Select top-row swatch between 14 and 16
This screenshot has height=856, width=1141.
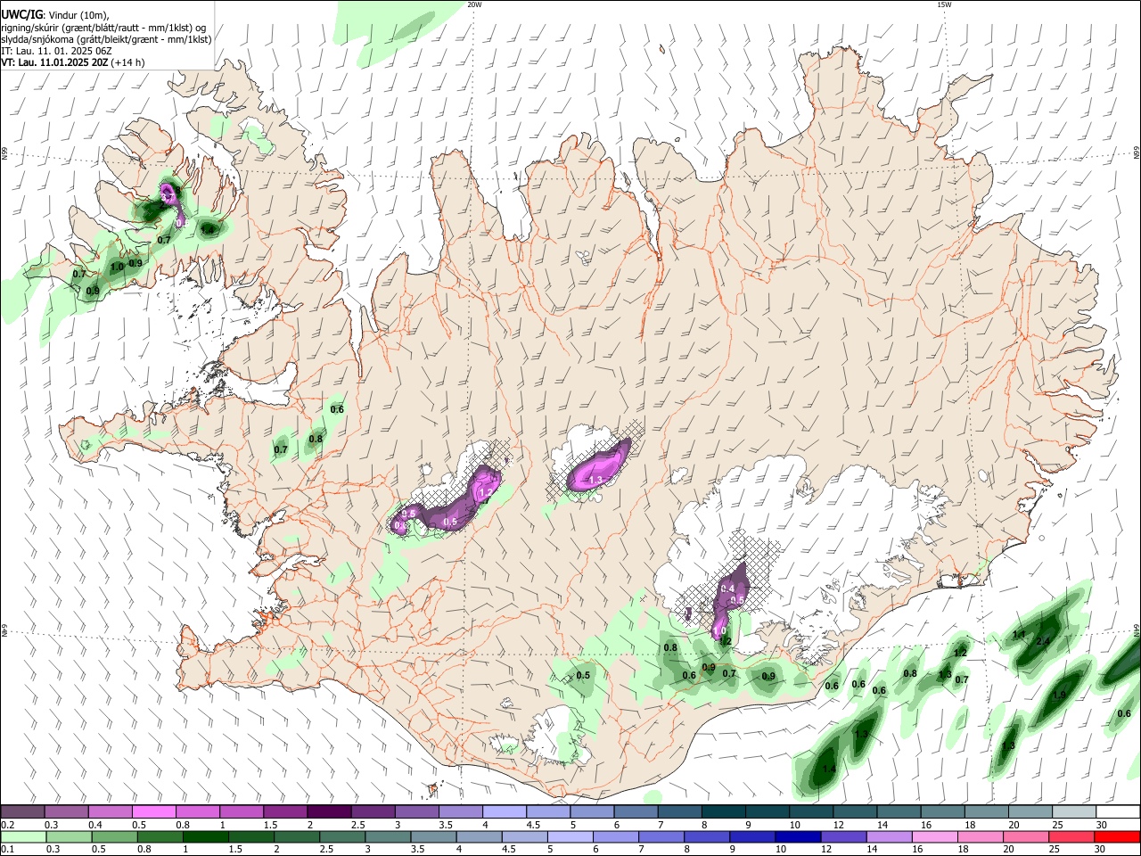tap(898, 811)
